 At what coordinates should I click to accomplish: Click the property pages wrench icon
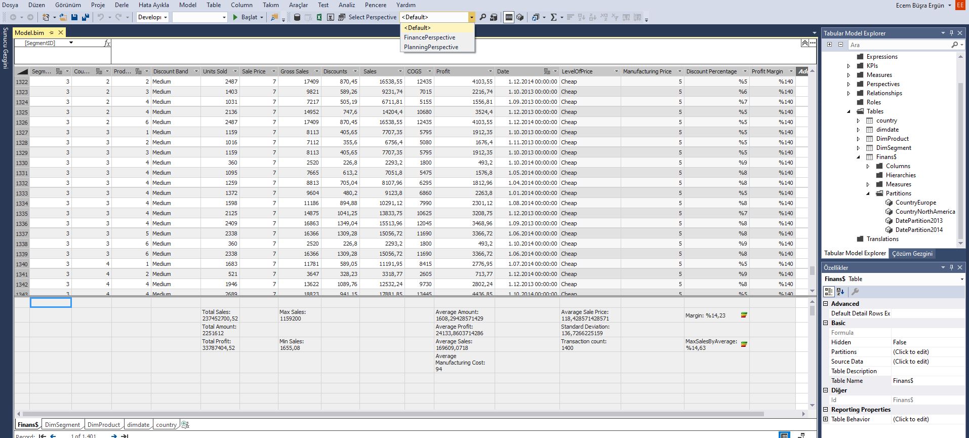[x=855, y=292]
